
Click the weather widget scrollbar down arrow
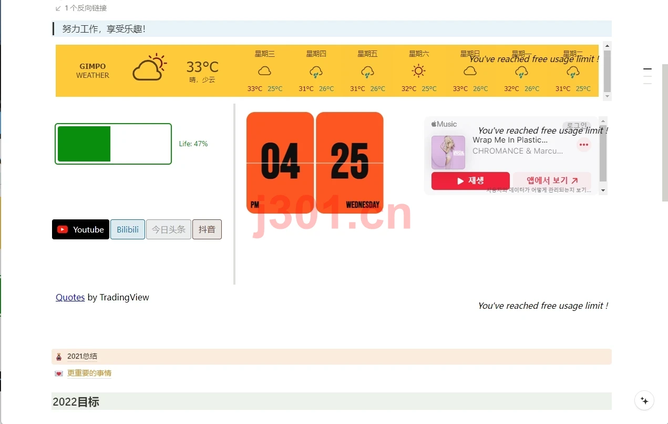click(607, 97)
